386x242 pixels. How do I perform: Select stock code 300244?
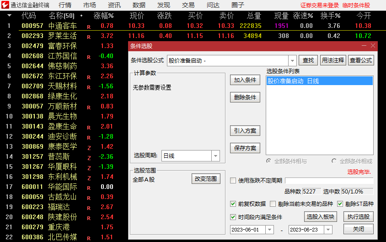tap(32, 137)
